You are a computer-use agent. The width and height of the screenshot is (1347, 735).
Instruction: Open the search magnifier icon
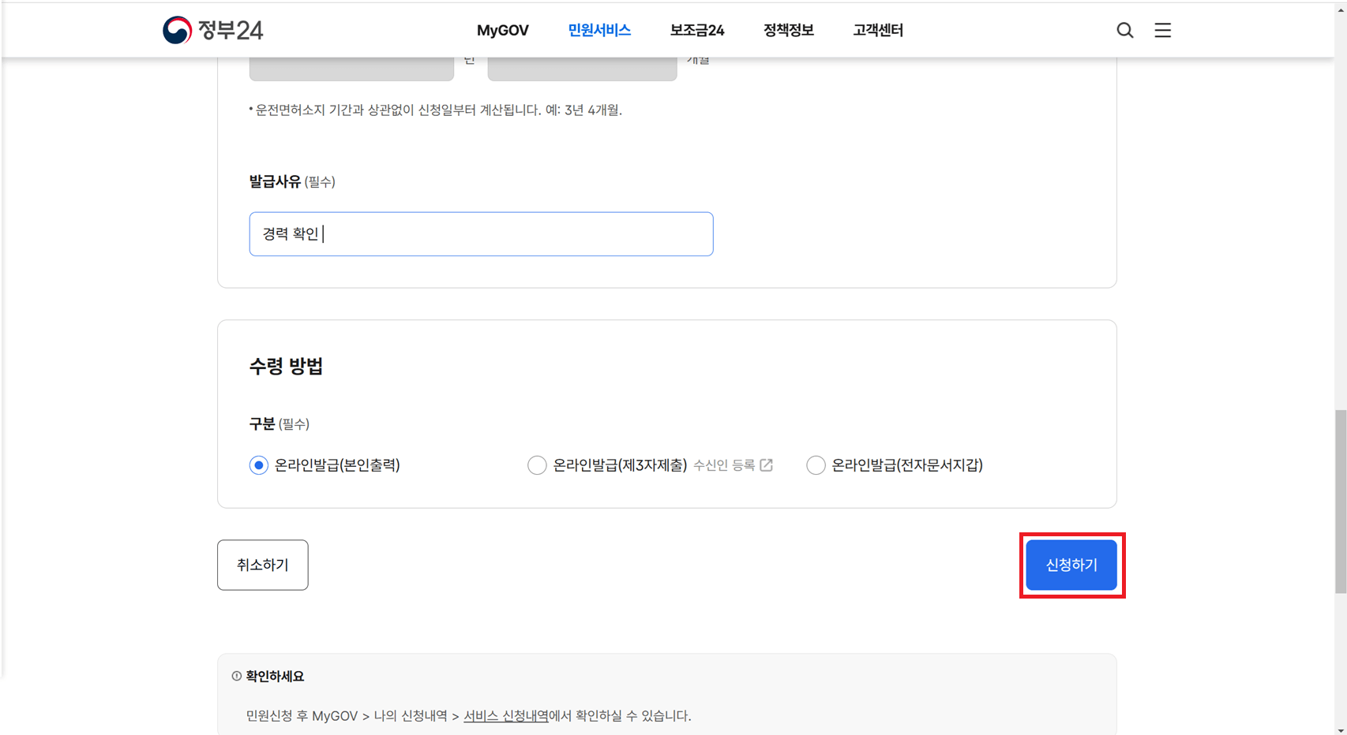coord(1125,30)
